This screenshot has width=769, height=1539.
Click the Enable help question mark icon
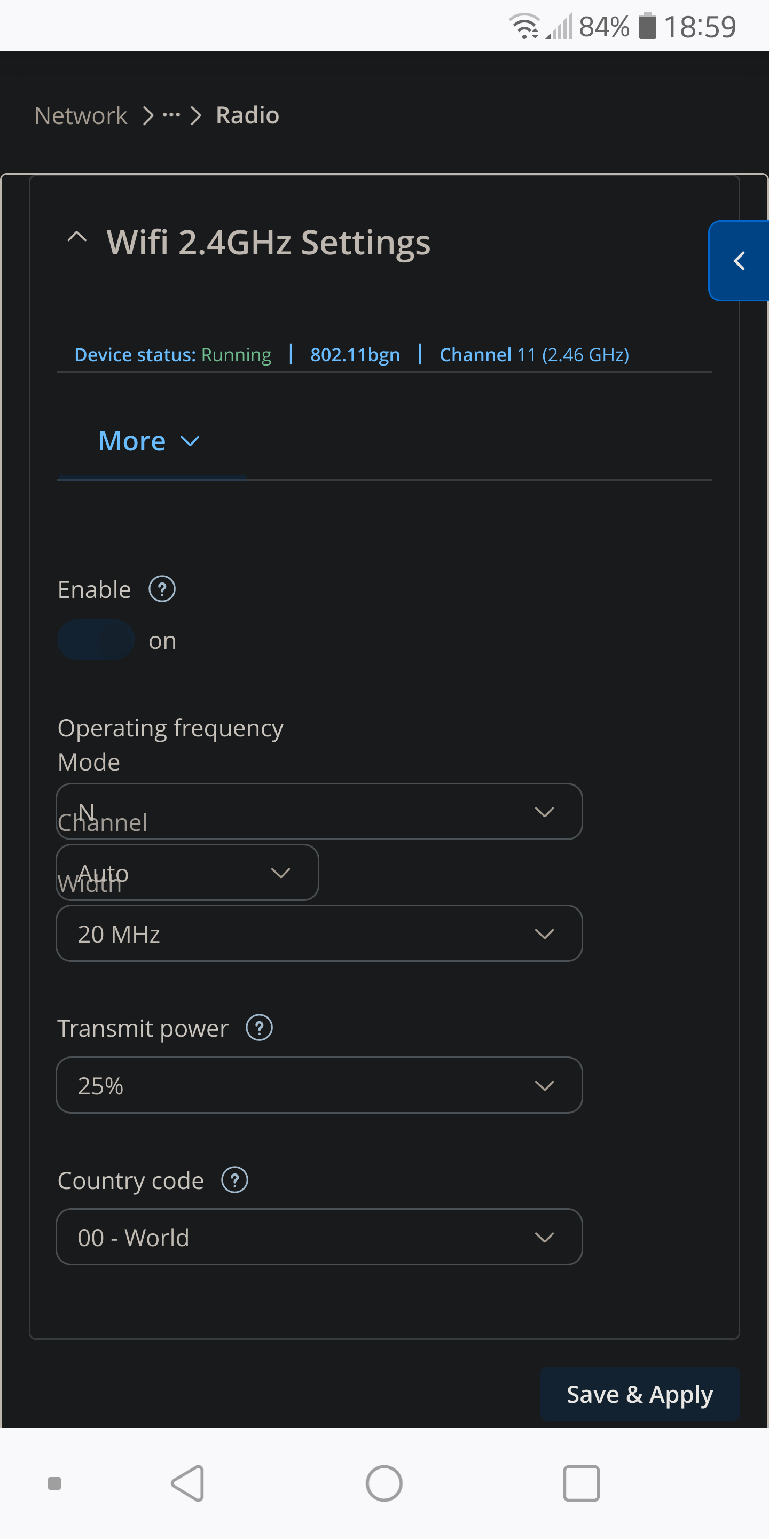(x=162, y=589)
